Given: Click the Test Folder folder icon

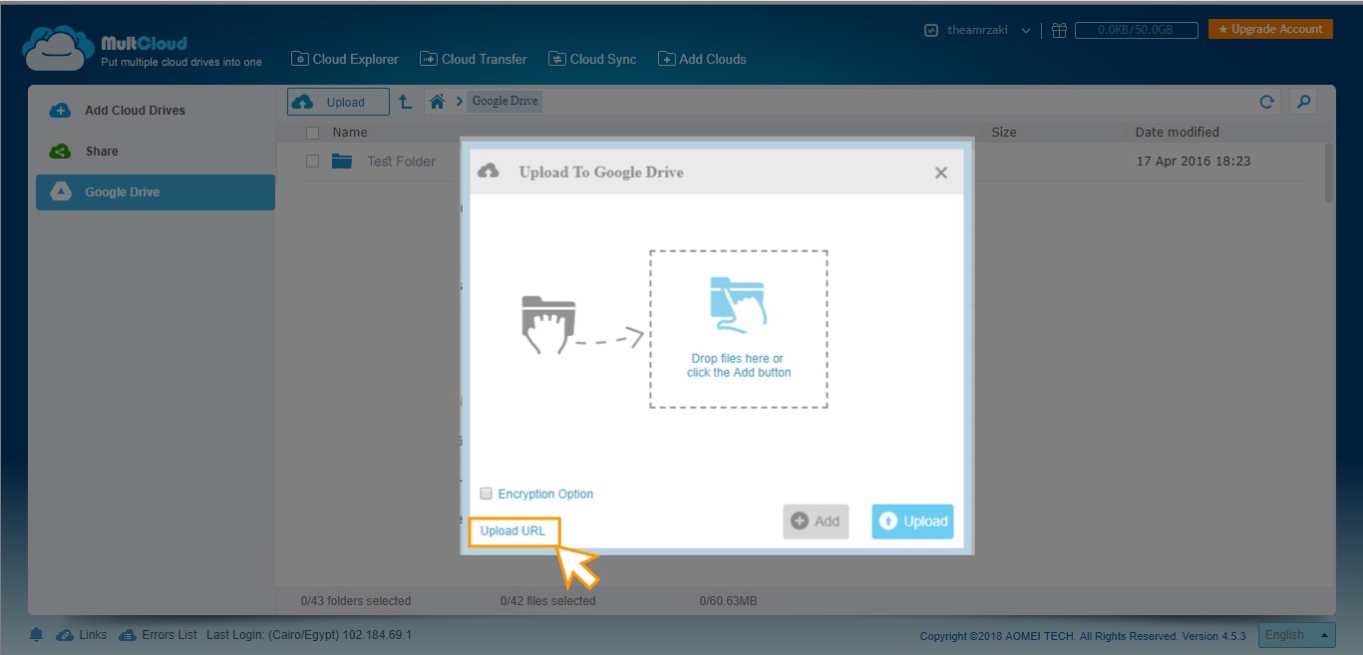Looking at the screenshot, I should 342,161.
